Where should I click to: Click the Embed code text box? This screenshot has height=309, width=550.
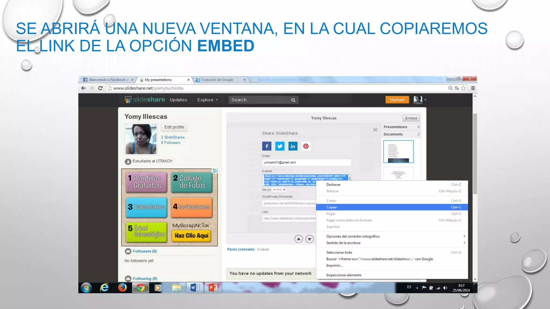[x=305, y=180]
